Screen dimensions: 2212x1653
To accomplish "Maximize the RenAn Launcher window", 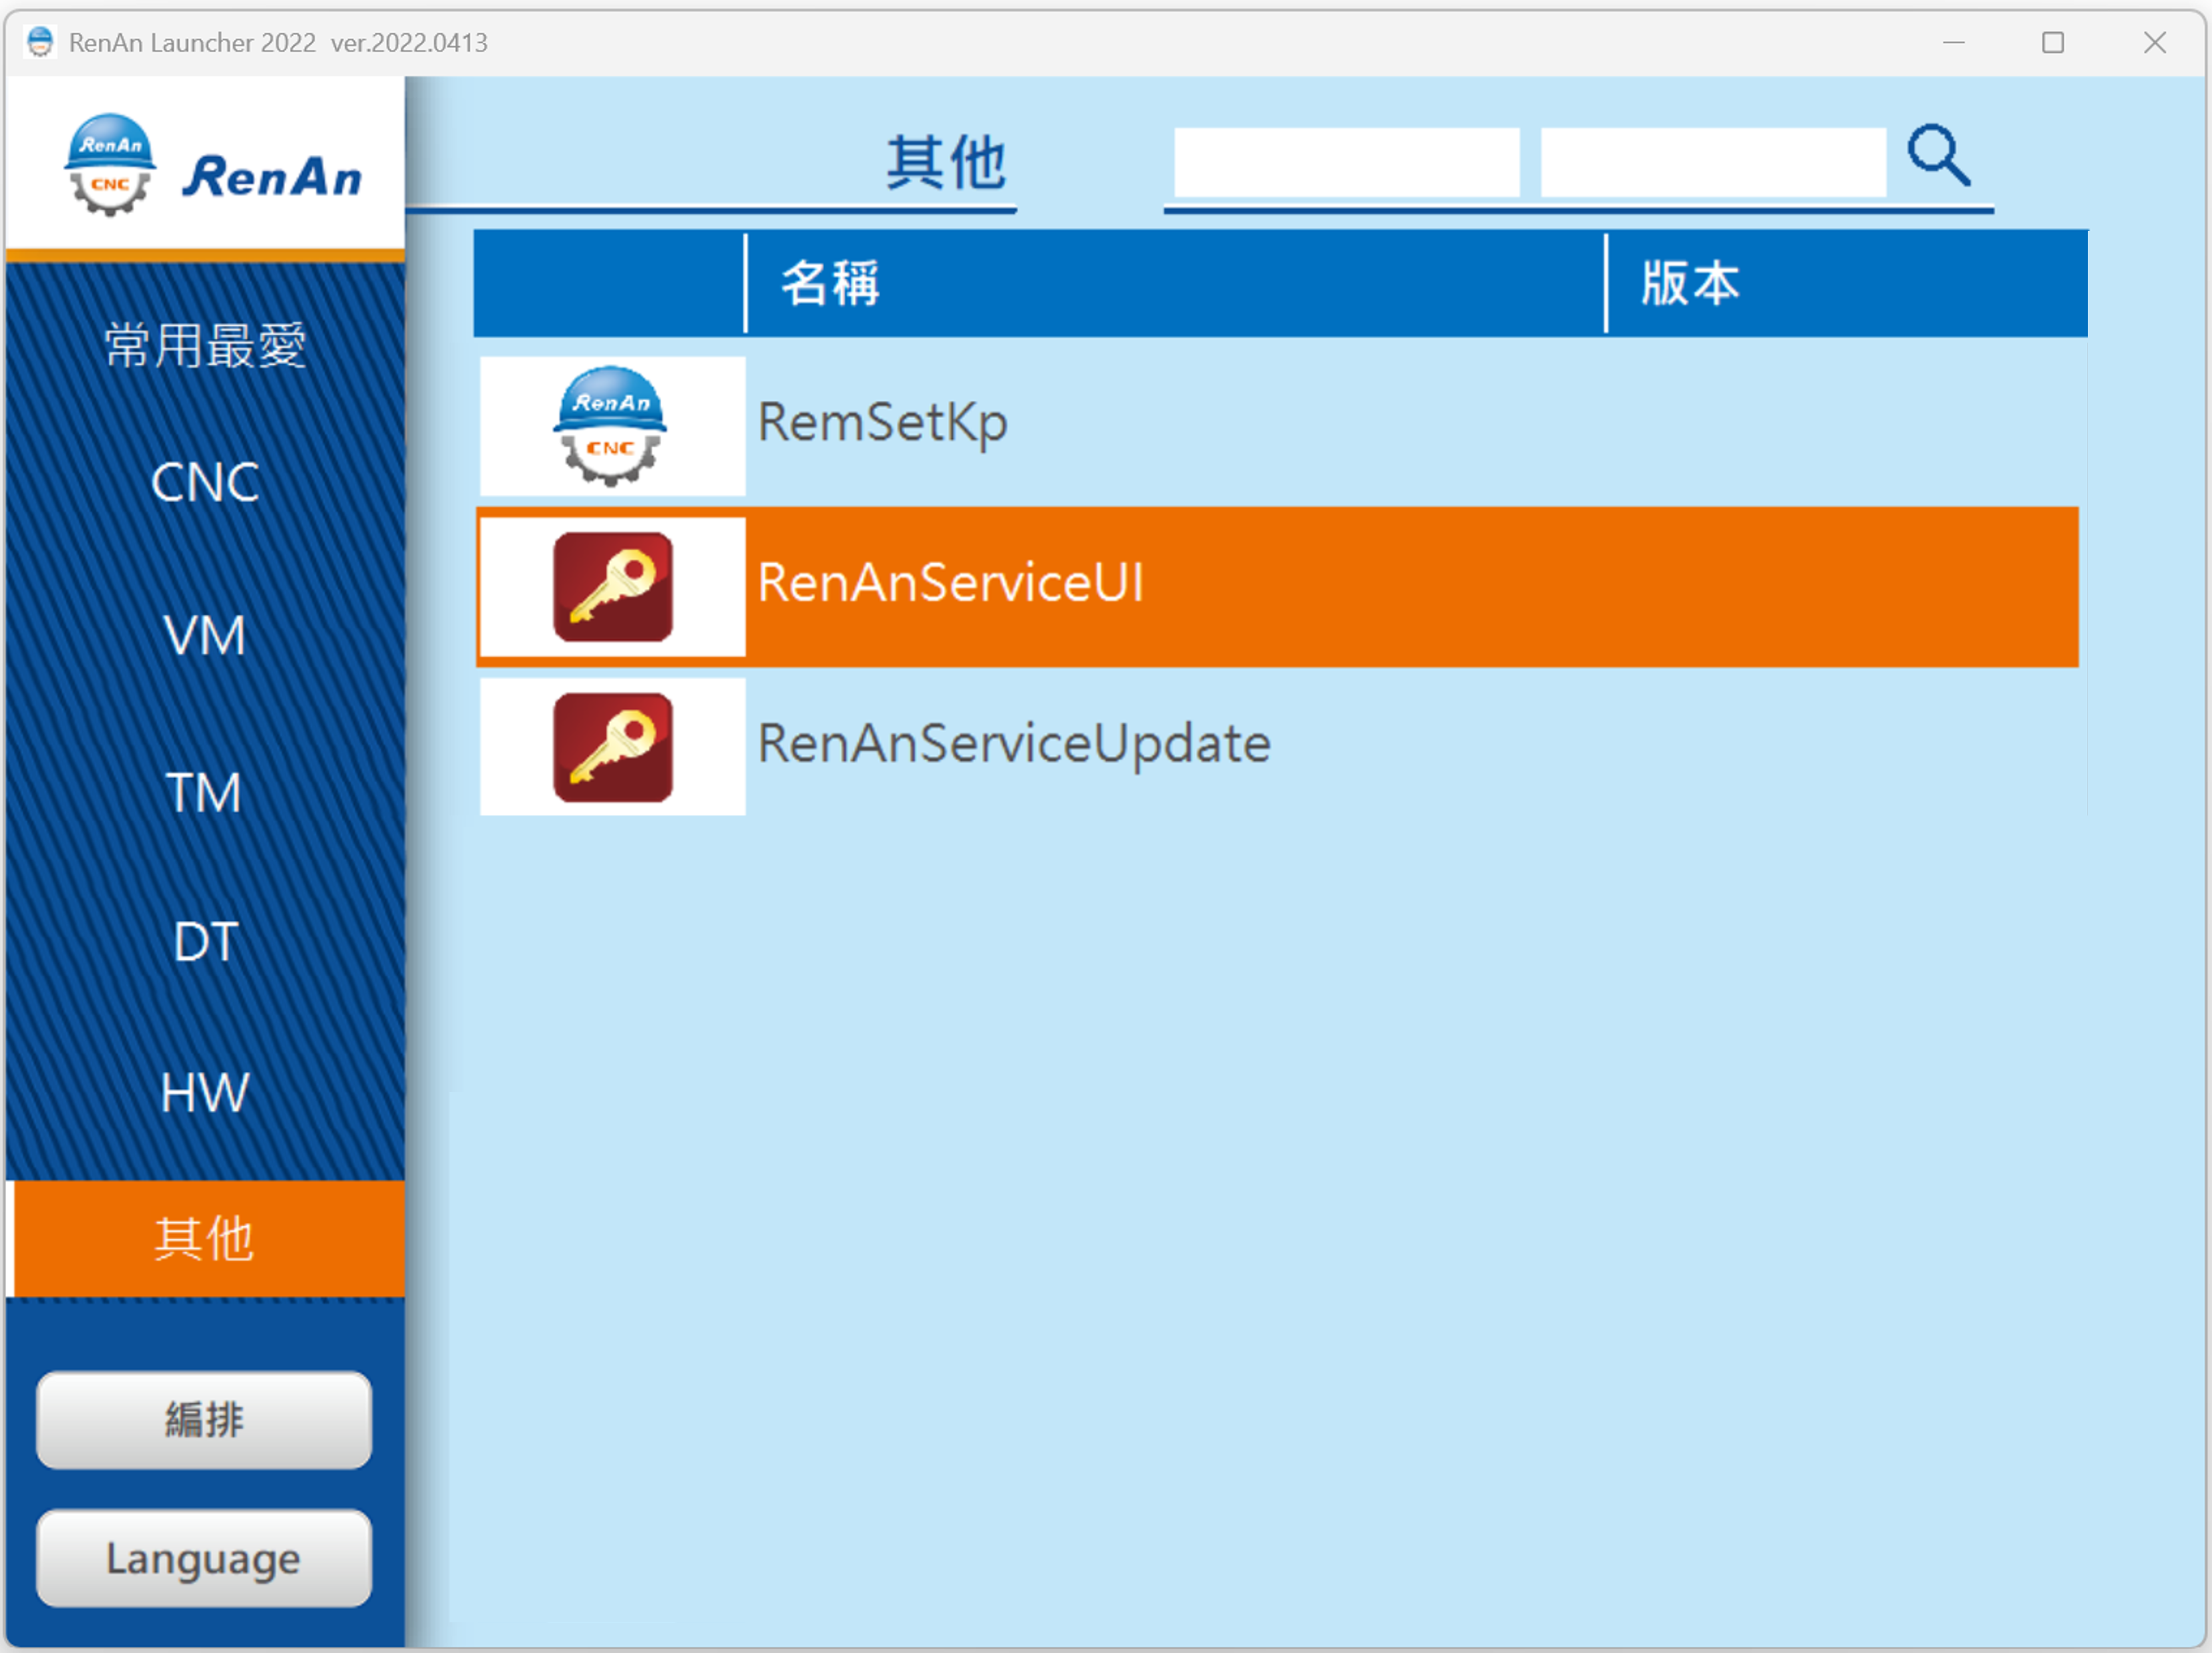I will click(2053, 42).
